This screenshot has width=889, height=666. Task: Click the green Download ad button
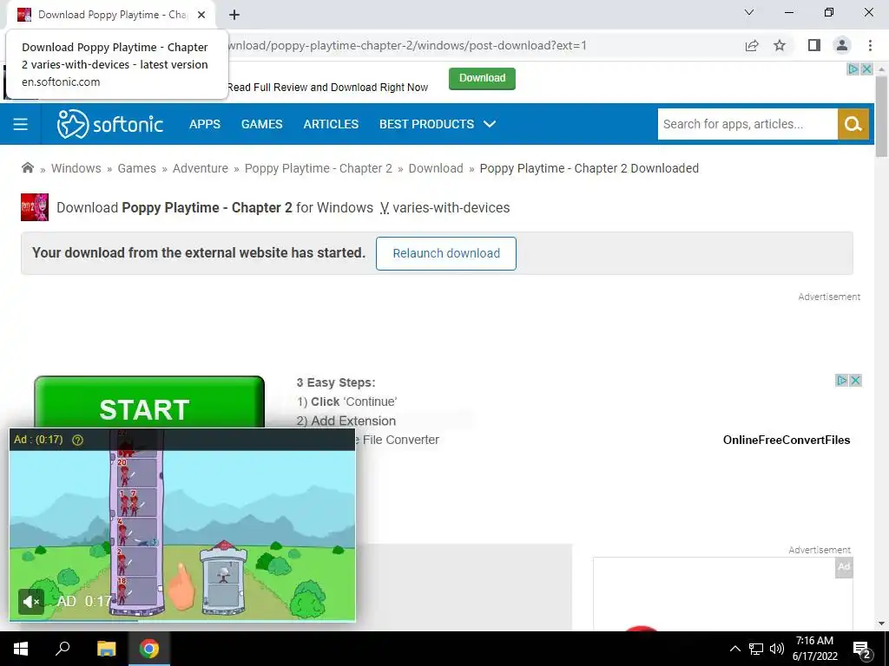pyautogui.click(x=482, y=78)
